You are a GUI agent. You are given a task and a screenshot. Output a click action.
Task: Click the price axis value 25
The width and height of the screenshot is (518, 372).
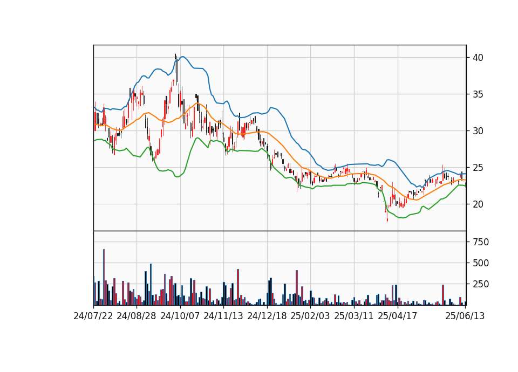pyautogui.click(x=478, y=168)
